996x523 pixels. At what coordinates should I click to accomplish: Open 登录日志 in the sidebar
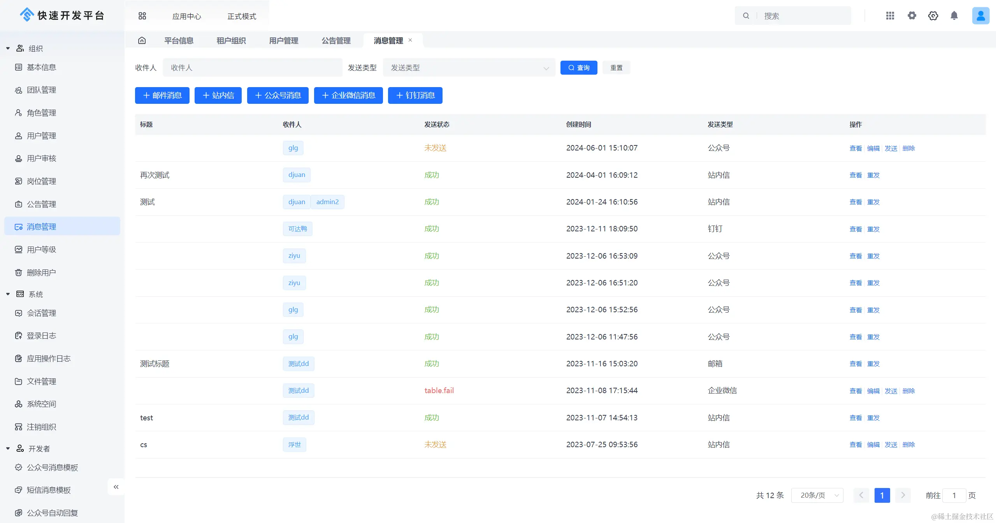coord(41,336)
